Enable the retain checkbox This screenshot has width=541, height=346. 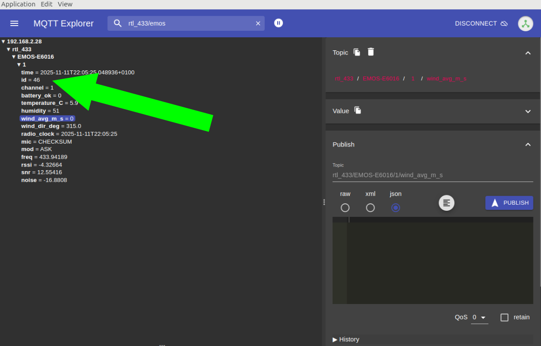[504, 318]
